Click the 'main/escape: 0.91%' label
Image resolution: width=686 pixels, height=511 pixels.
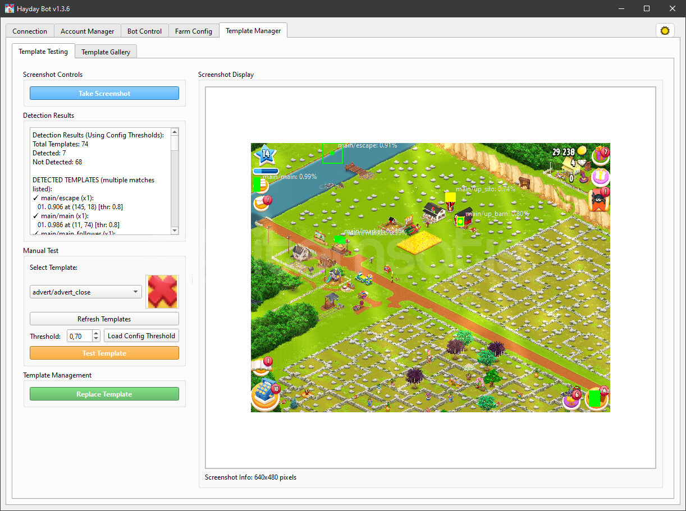pyautogui.click(x=367, y=145)
